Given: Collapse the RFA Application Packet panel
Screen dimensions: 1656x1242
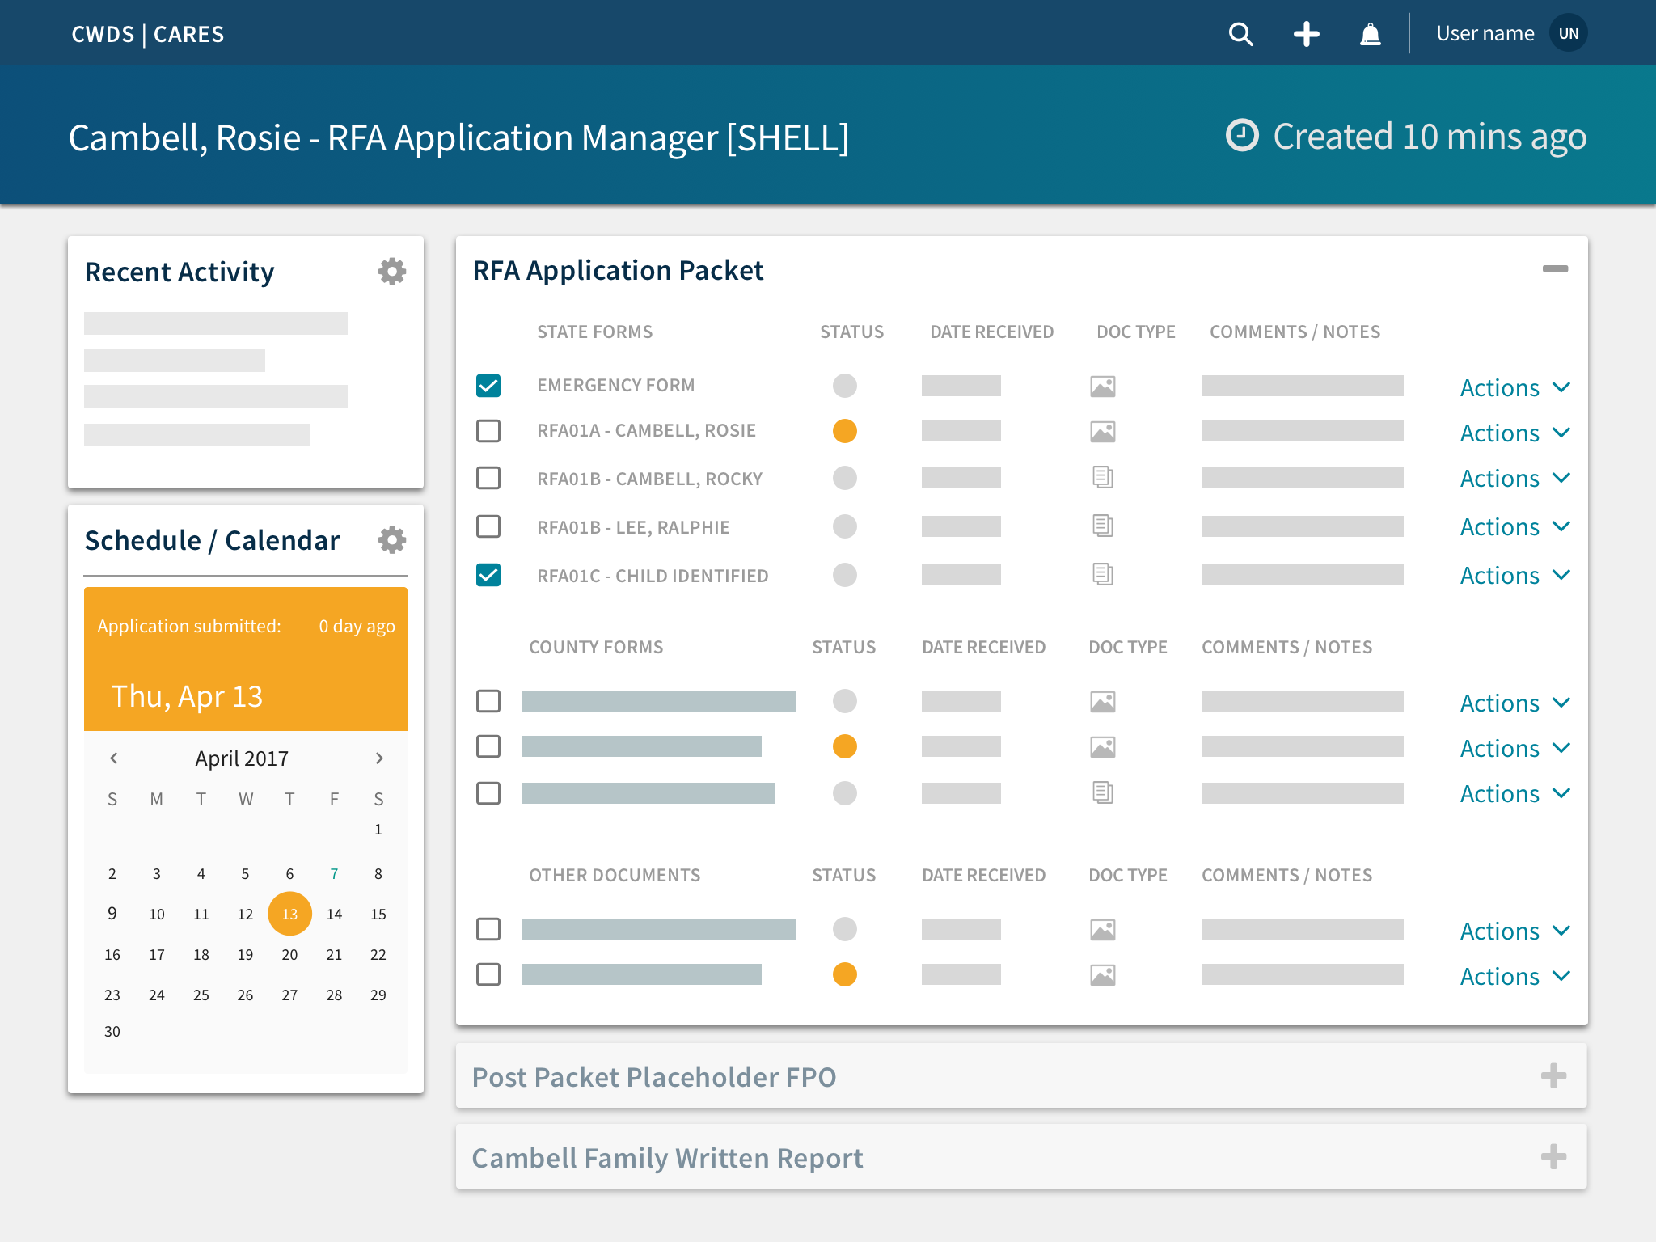Looking at the screenshot, I should pyautogui.click(x=1554, y=269).
